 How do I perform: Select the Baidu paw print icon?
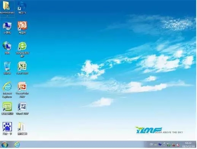click(7, 127)
